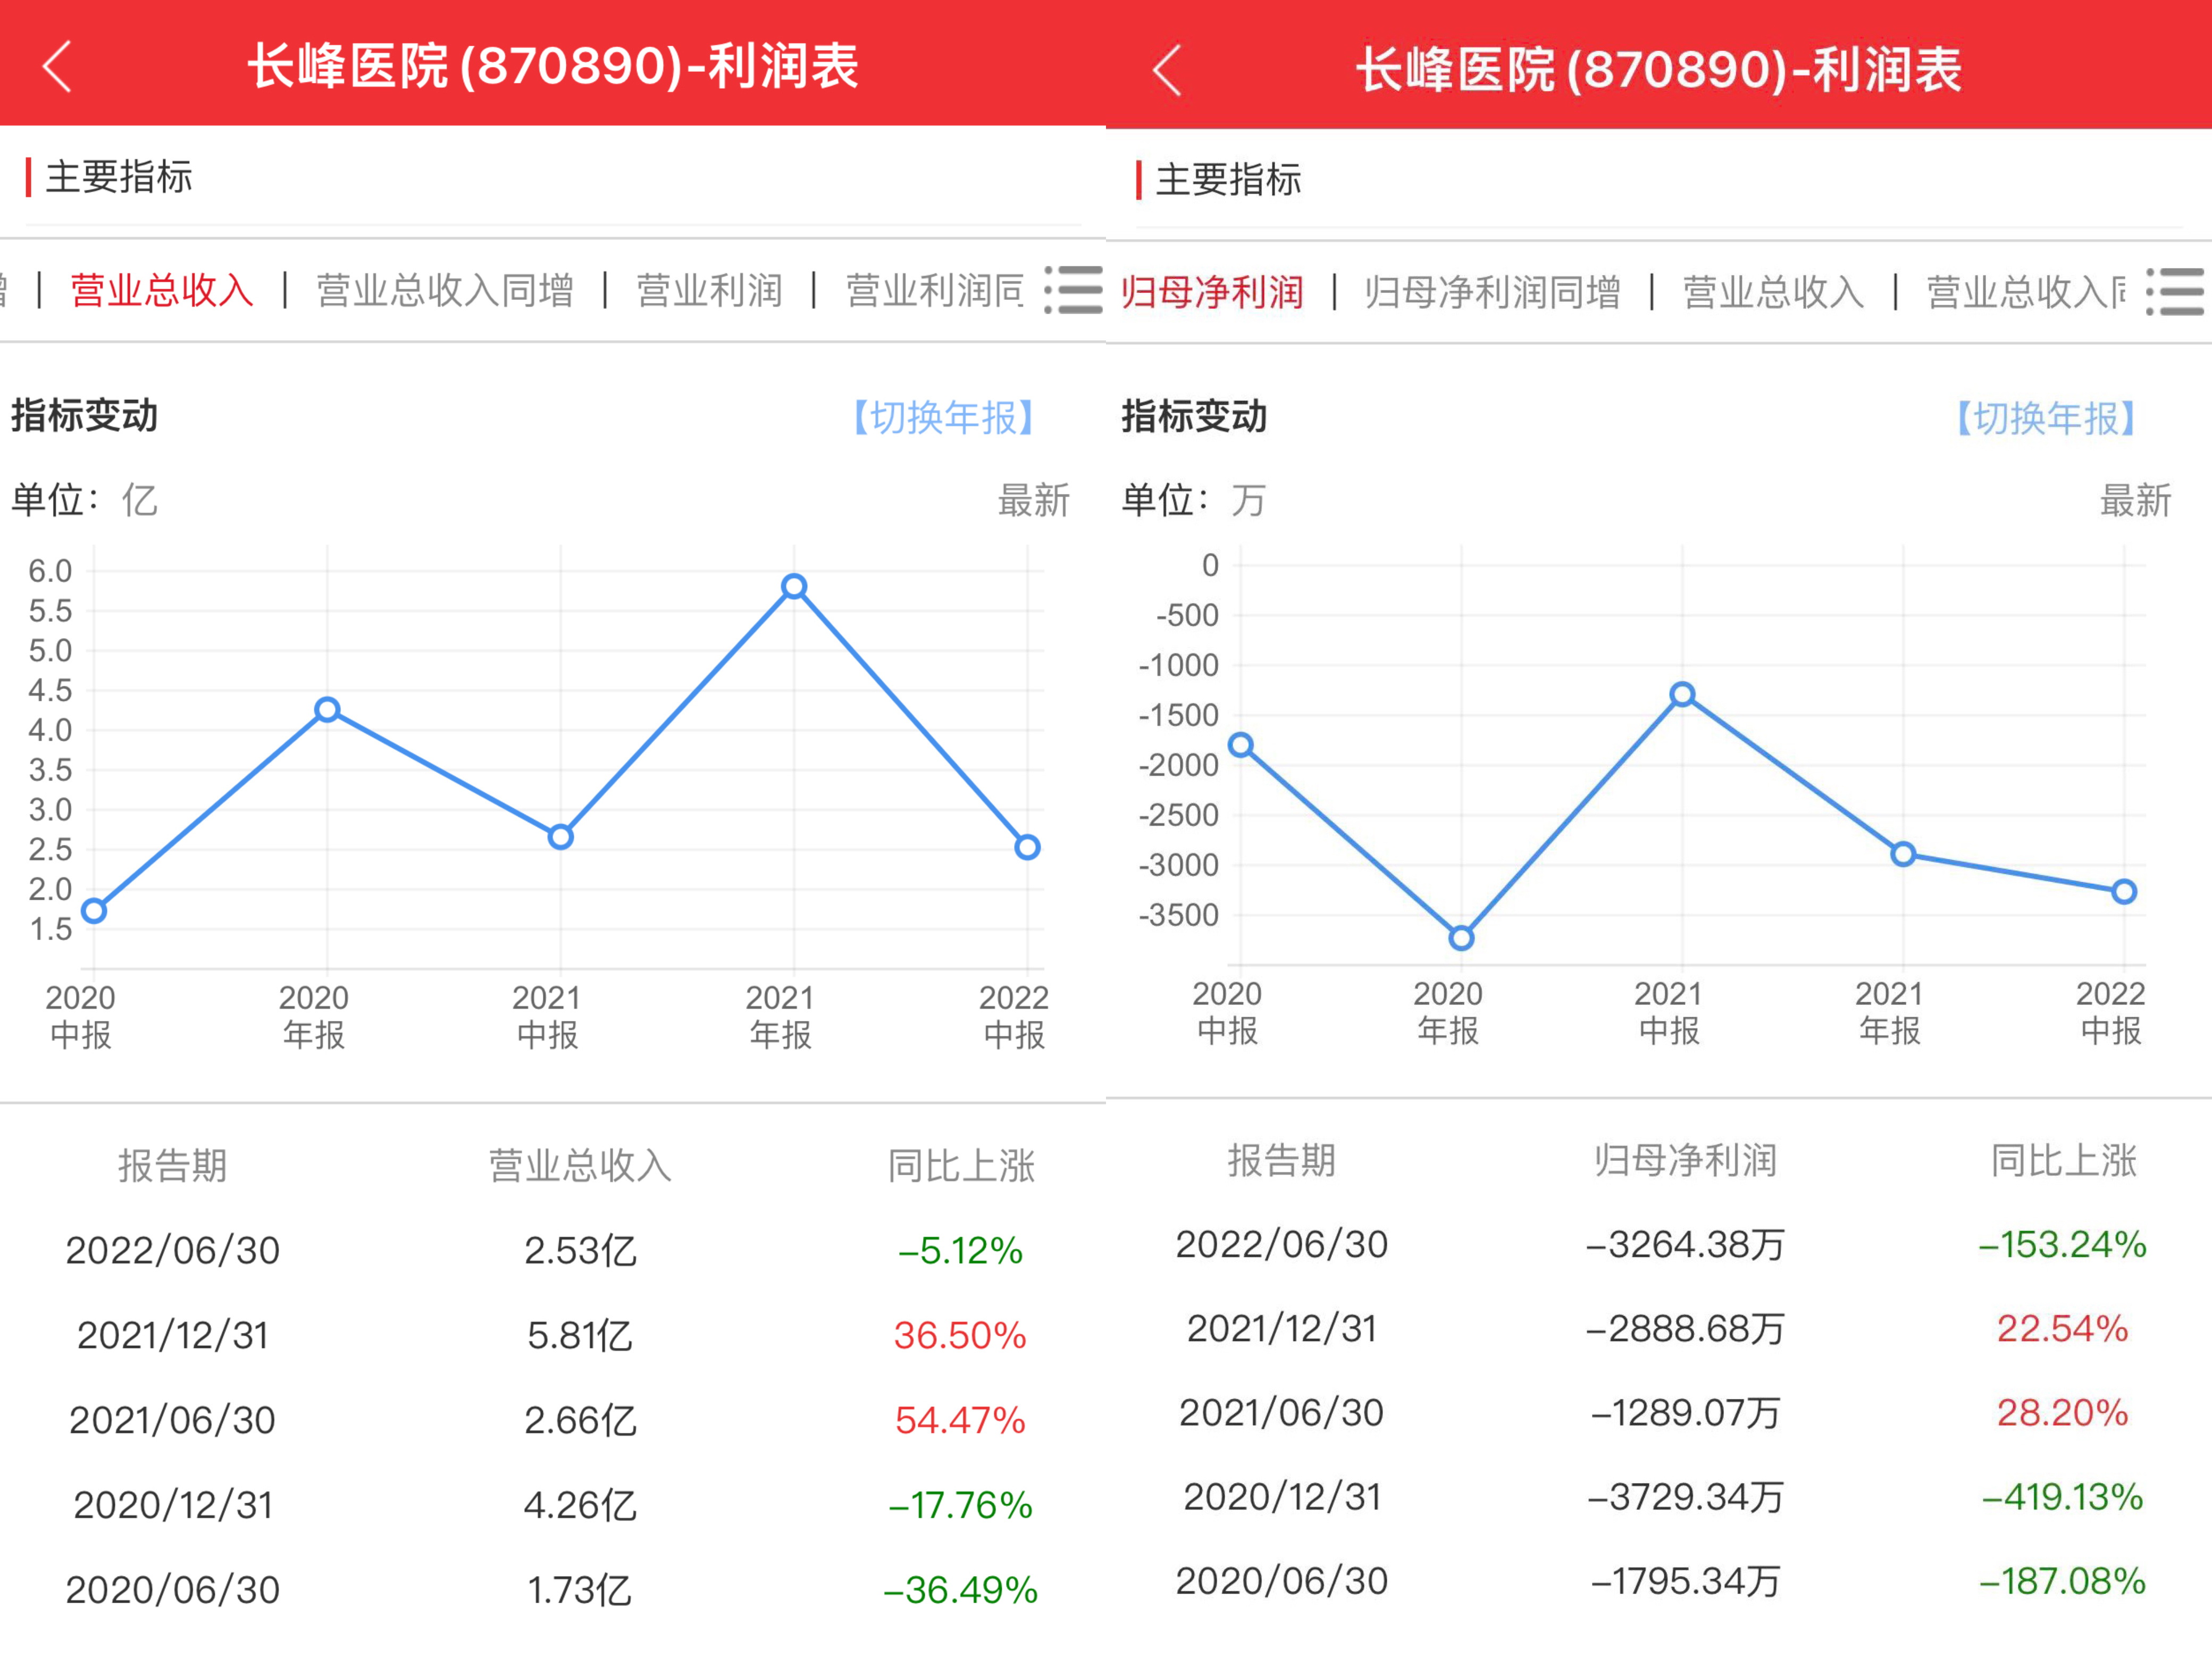The height and width of the screenshot is (1659, 2212).
Task: Select 营业总收入 tab in right panel
Action: (1773, 293)
